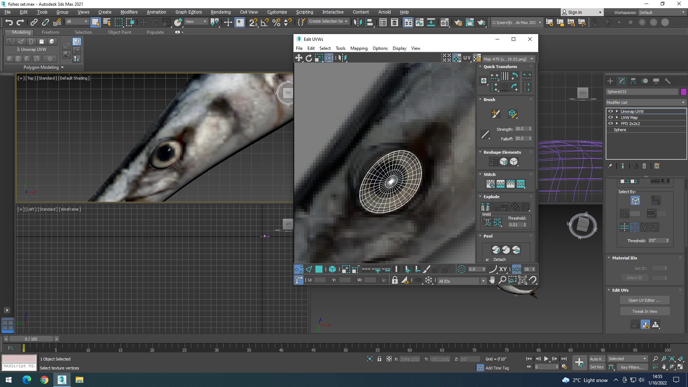688x387 pixels.
Task: Open the View reference coordinate dropdown
Action: 196,21
